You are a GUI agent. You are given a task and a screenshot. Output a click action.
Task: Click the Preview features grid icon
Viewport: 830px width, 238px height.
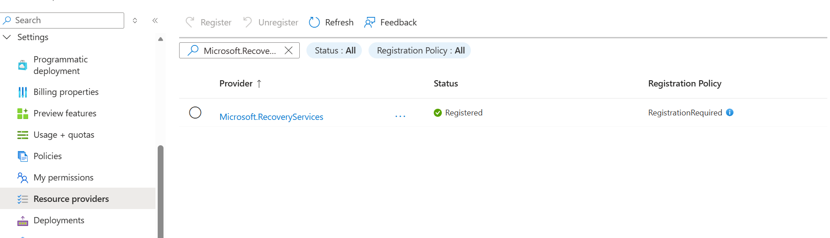22,113
